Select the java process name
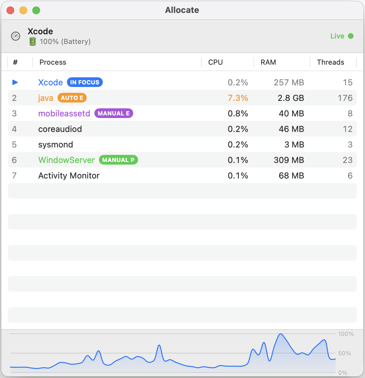Screen dimensions: 365x378 (x=46, y=98)
